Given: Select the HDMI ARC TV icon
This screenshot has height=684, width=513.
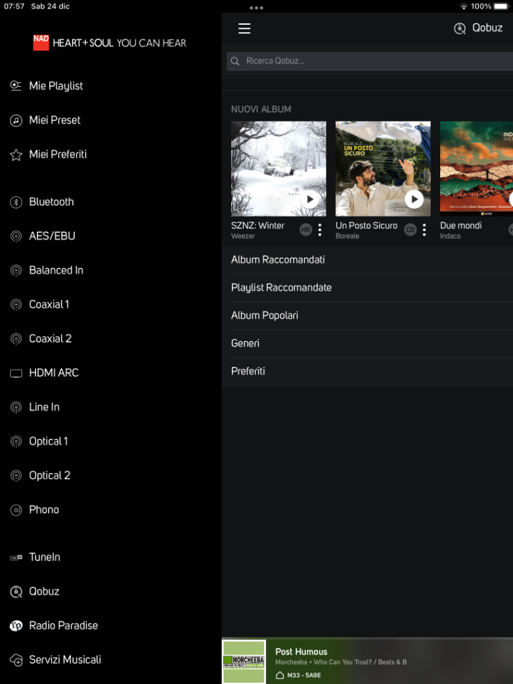Looking at the screenshot, I should (16, 373).
